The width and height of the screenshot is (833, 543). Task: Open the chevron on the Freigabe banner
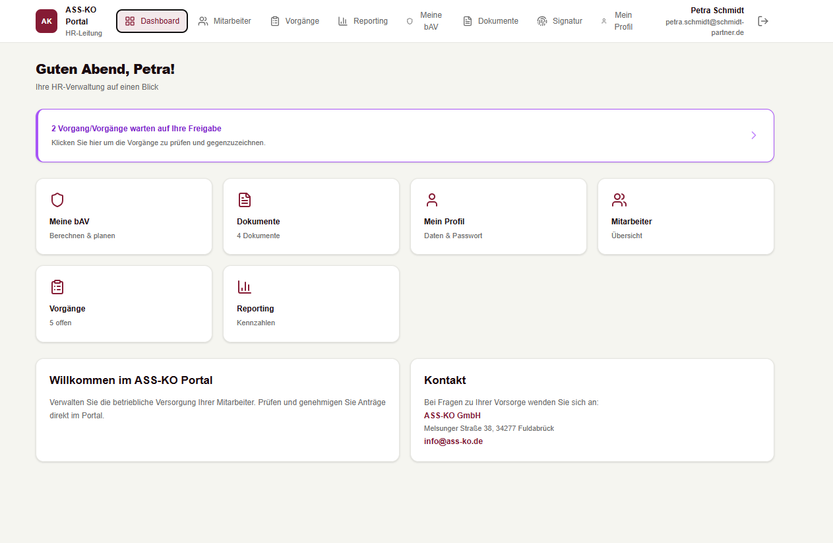754,135
